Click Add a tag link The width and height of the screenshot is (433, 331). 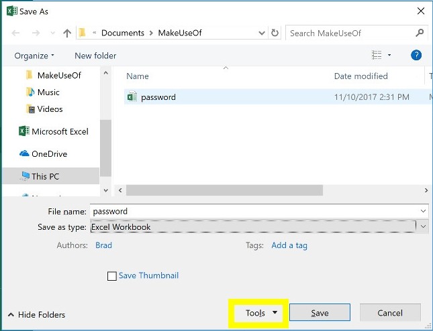point(289,245)
